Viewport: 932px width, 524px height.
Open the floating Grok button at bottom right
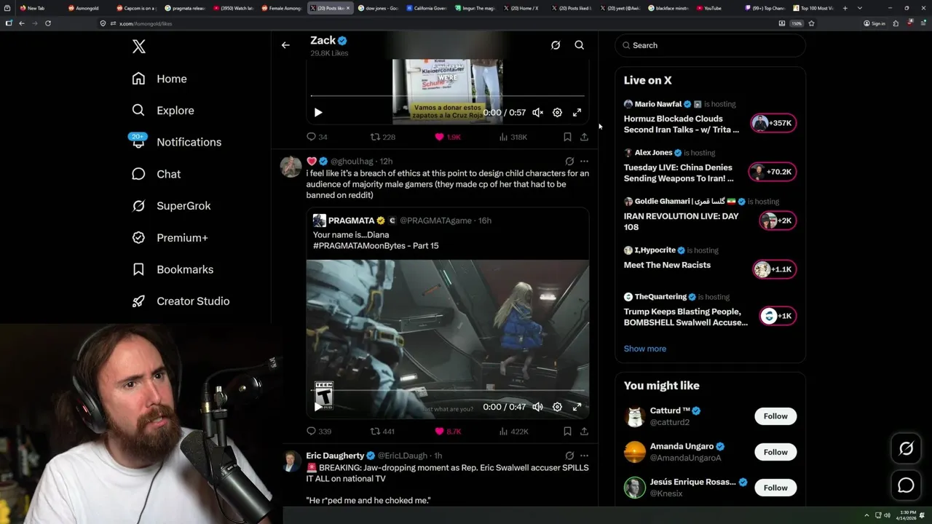pos(906,449)
